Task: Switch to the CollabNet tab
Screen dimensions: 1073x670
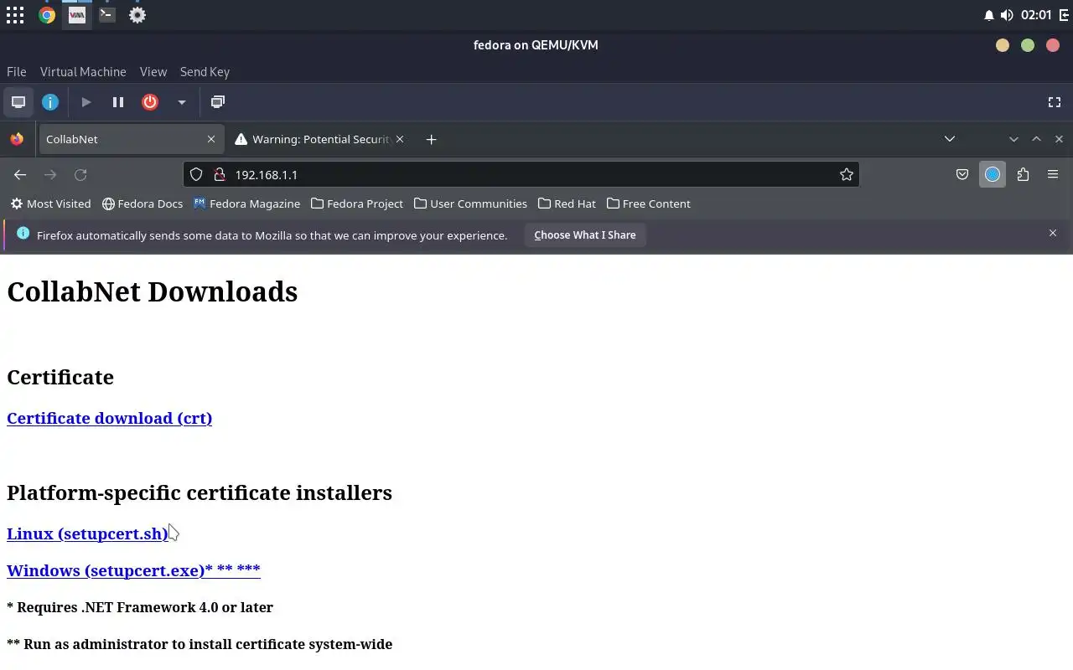Action: [x=130, y=139]
